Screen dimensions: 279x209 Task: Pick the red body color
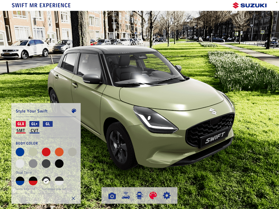tap(46, 152)
